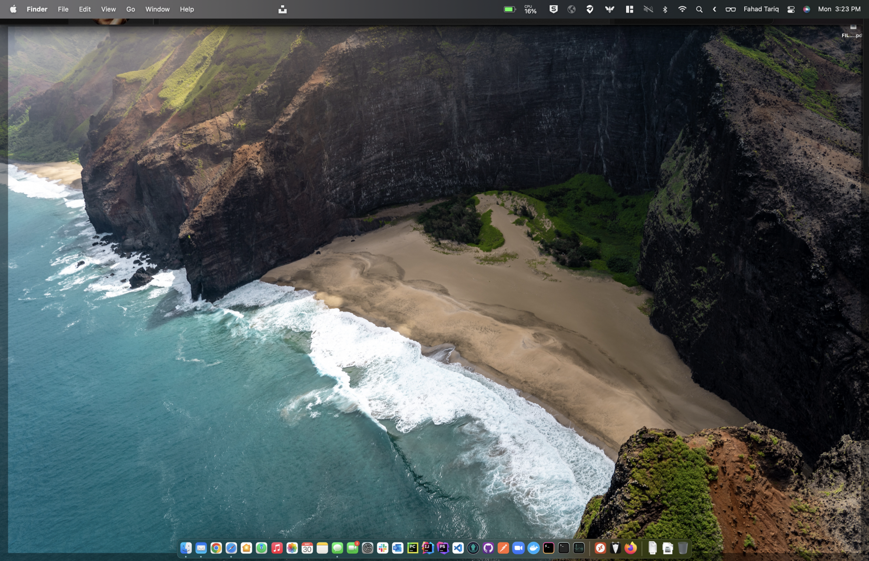Open FaceTime with notification badge

click(353, 548)
